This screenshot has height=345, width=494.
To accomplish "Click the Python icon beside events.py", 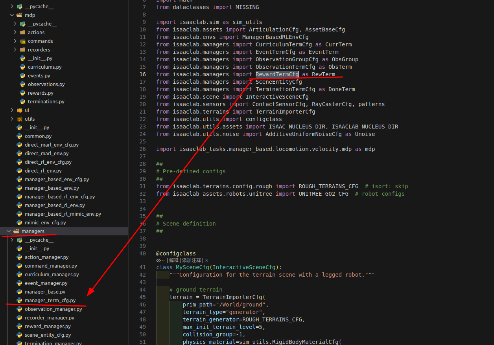I will point(22,76).
